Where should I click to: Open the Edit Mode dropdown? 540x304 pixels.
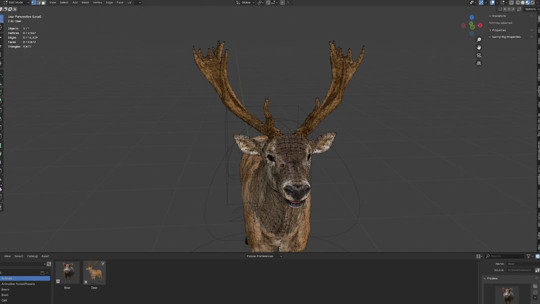pyautogui.click(x=16, y=2)
